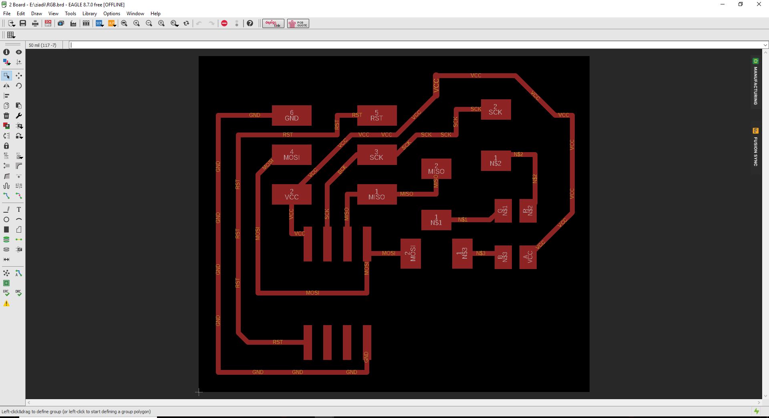Click the Repeat/refresh arrows icon
This screenshot has width=769, height=418.
(186, 24)
